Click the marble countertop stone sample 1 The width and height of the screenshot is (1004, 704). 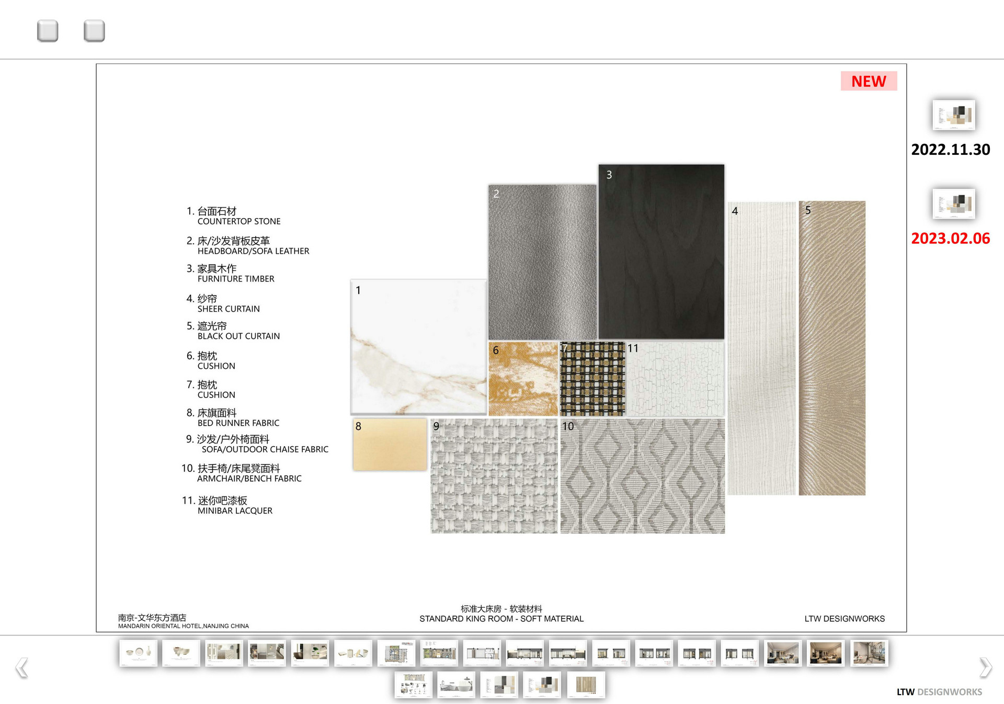click(x=418, y=347)
